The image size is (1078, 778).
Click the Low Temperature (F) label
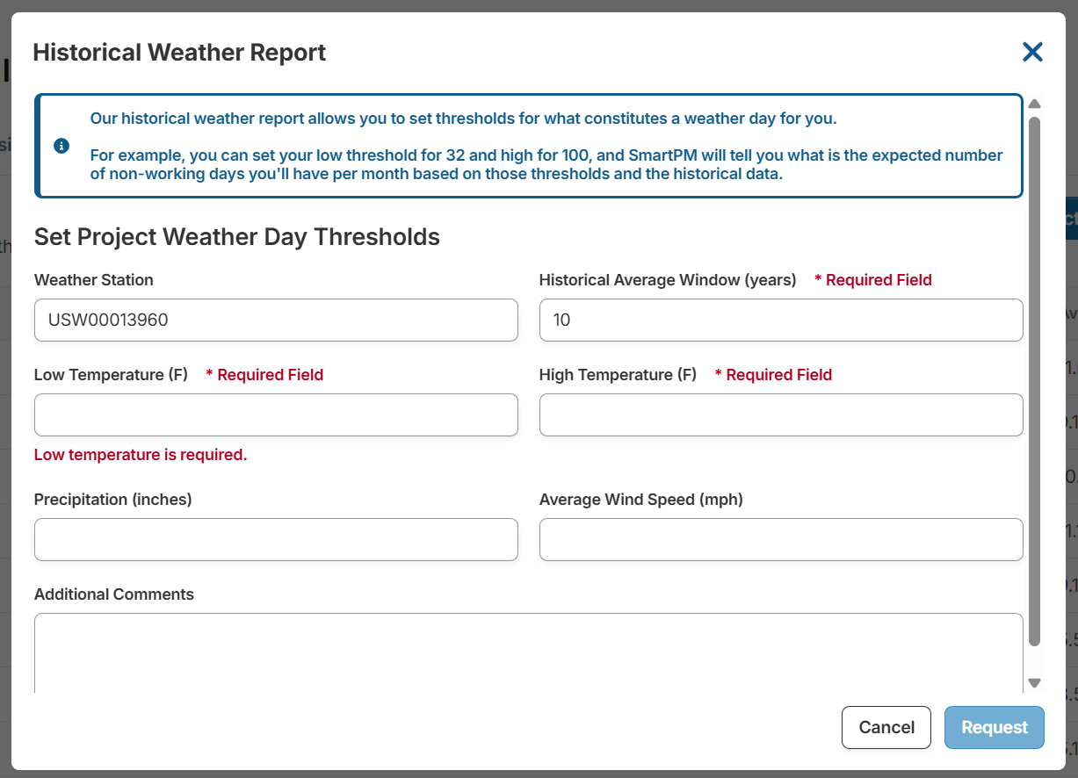[x=111, y=375]
